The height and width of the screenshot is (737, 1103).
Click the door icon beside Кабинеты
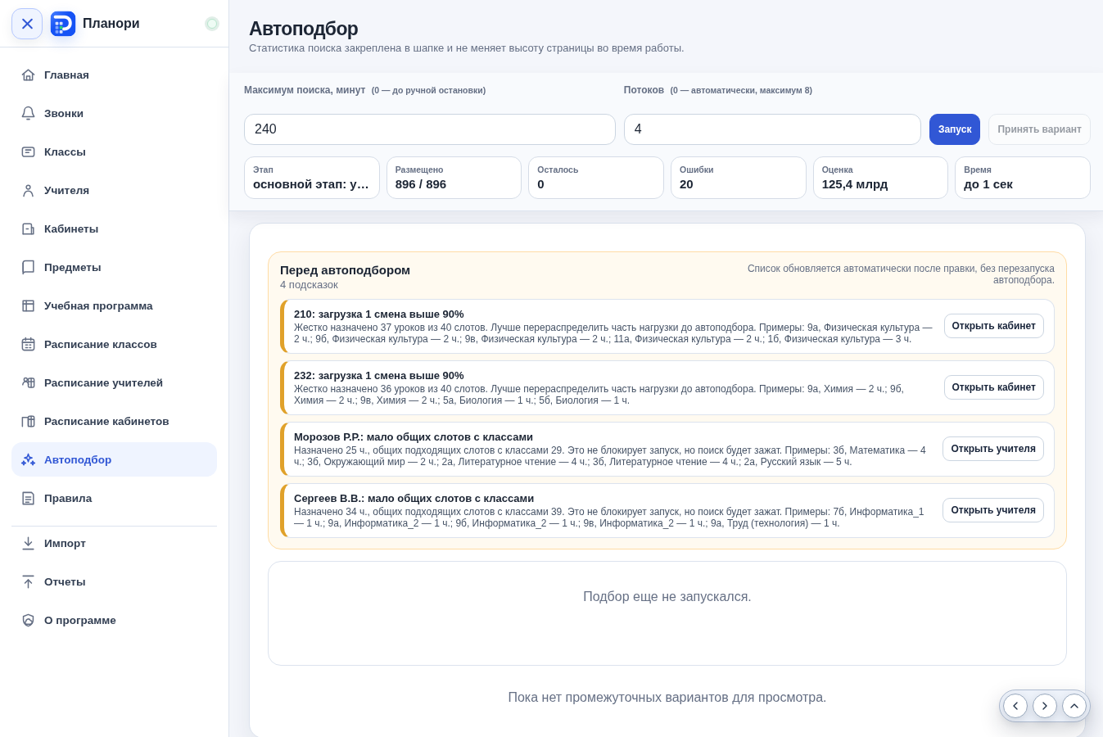(x=28, y=228)
